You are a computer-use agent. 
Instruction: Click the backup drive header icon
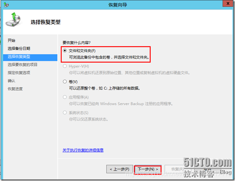click(13, 19)
